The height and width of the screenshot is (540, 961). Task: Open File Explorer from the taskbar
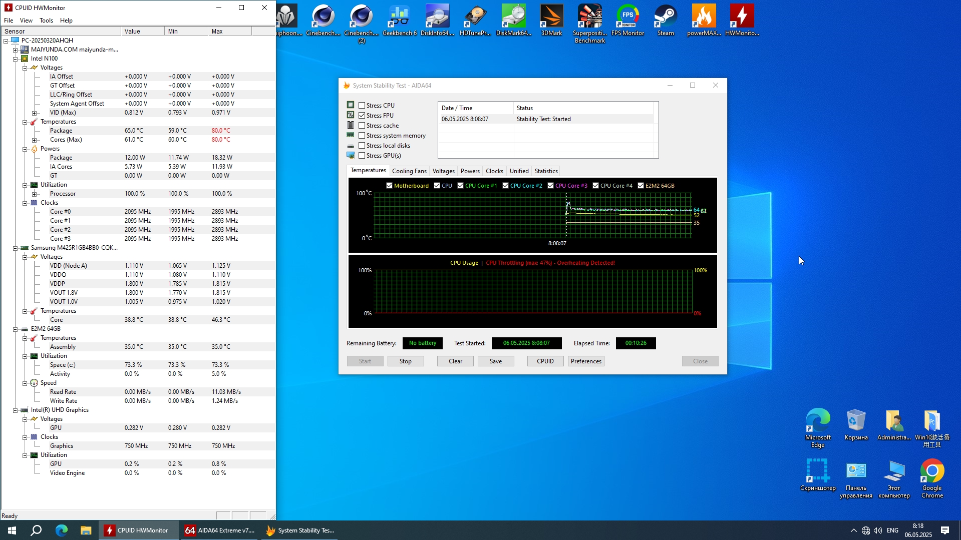pyautogui.click(x=86, y=530)
